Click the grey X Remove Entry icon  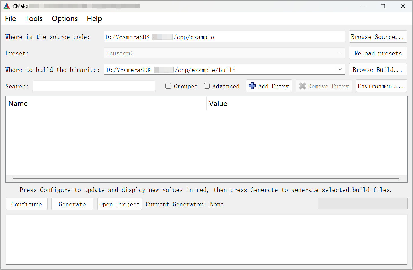click(x=302, y=86)
